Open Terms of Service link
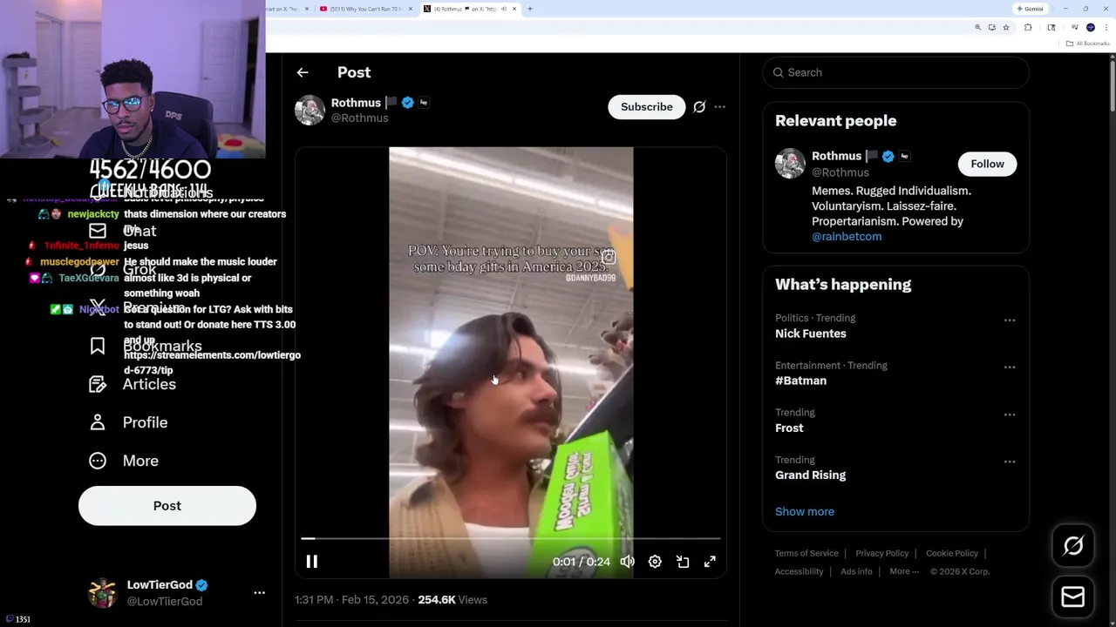The image size is (1116, 627). 806,554
